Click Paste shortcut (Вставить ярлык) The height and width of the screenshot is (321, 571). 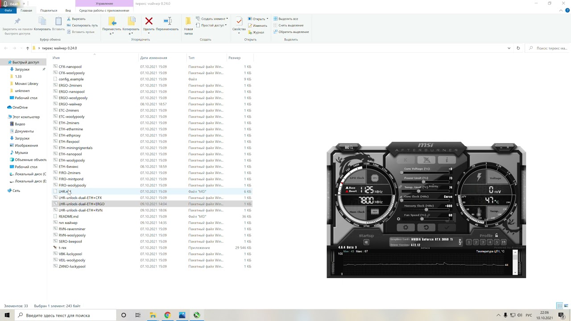[80, 32]
